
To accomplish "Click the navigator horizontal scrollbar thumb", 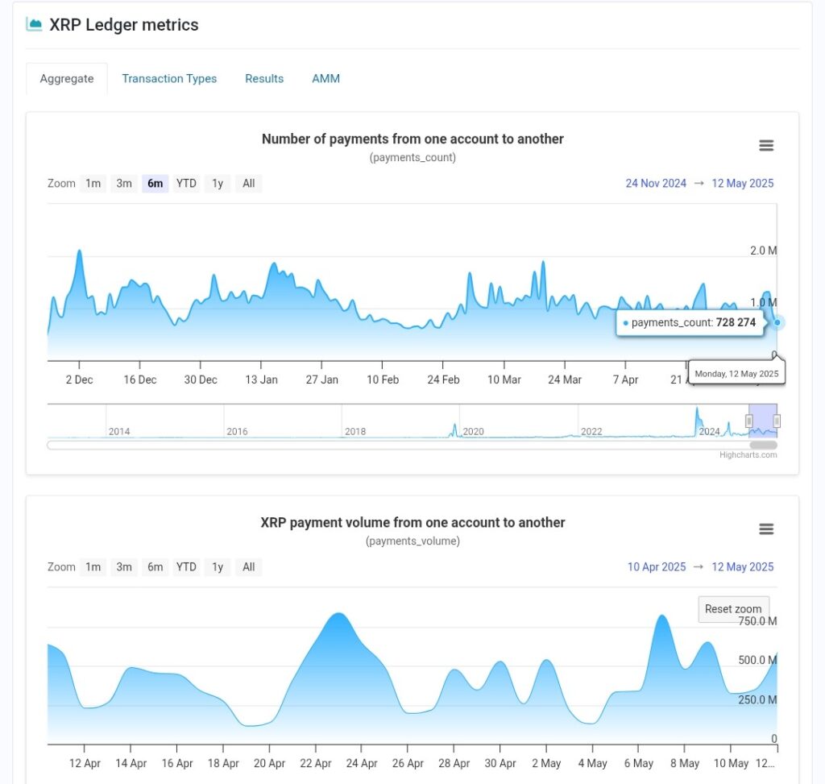I will (x=763, y=445).
